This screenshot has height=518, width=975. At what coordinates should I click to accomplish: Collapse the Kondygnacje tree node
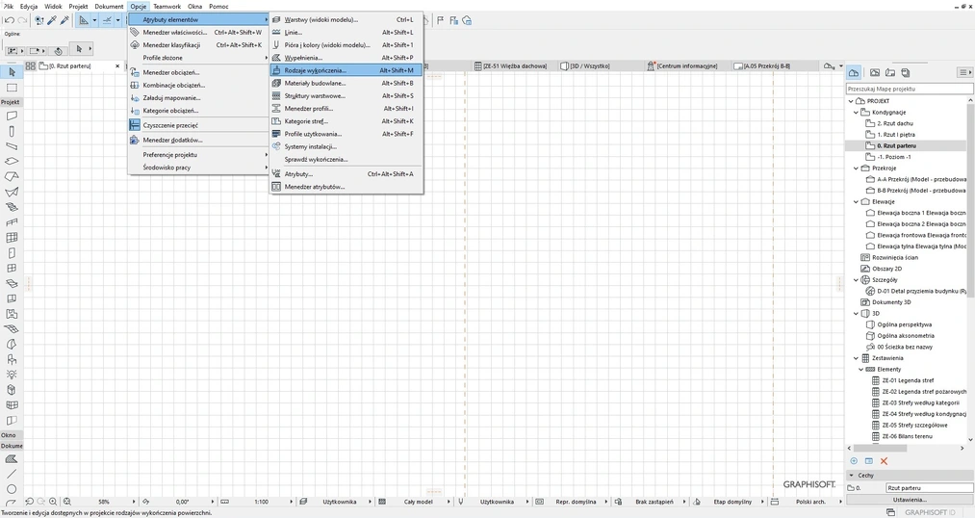pos(855,113)
